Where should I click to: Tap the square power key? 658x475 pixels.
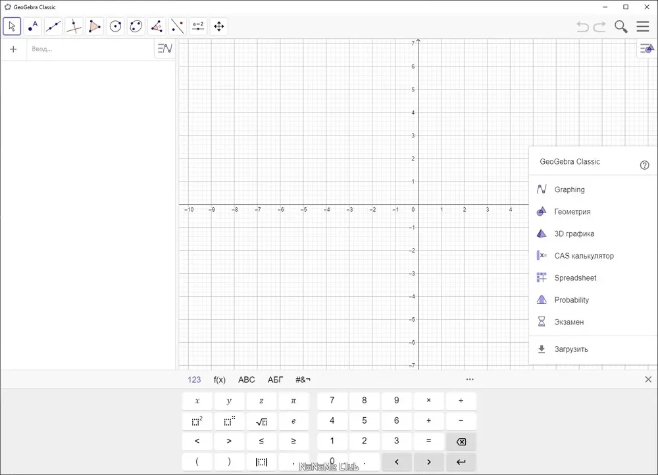(x=197, y=421)
